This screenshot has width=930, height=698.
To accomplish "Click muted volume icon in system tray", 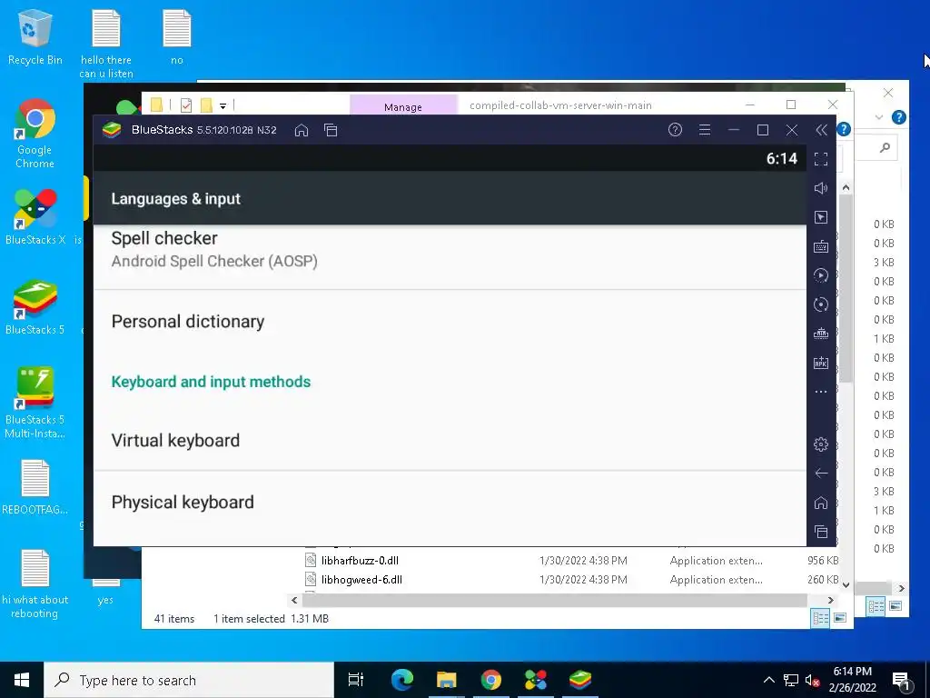I will pos(812,680).
